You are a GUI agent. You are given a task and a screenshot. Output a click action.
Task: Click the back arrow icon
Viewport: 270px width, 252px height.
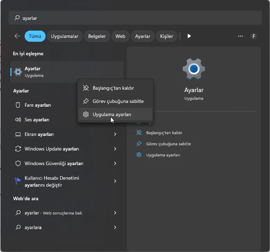coord(17,36)
